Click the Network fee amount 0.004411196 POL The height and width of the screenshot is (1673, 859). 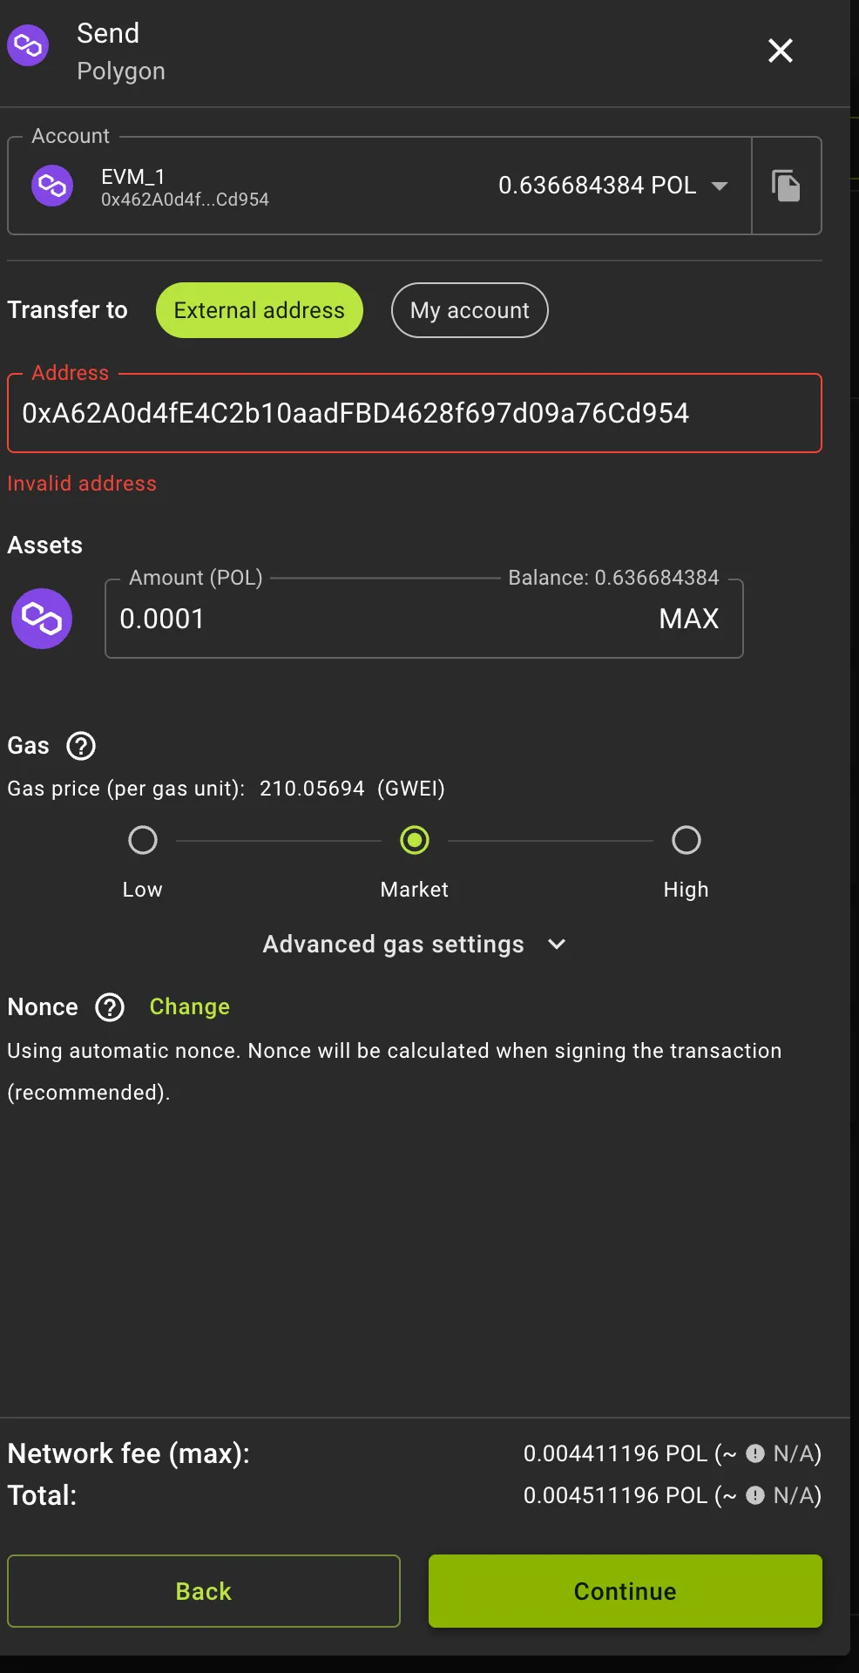pyautogui.click(x=615, y=1453)
